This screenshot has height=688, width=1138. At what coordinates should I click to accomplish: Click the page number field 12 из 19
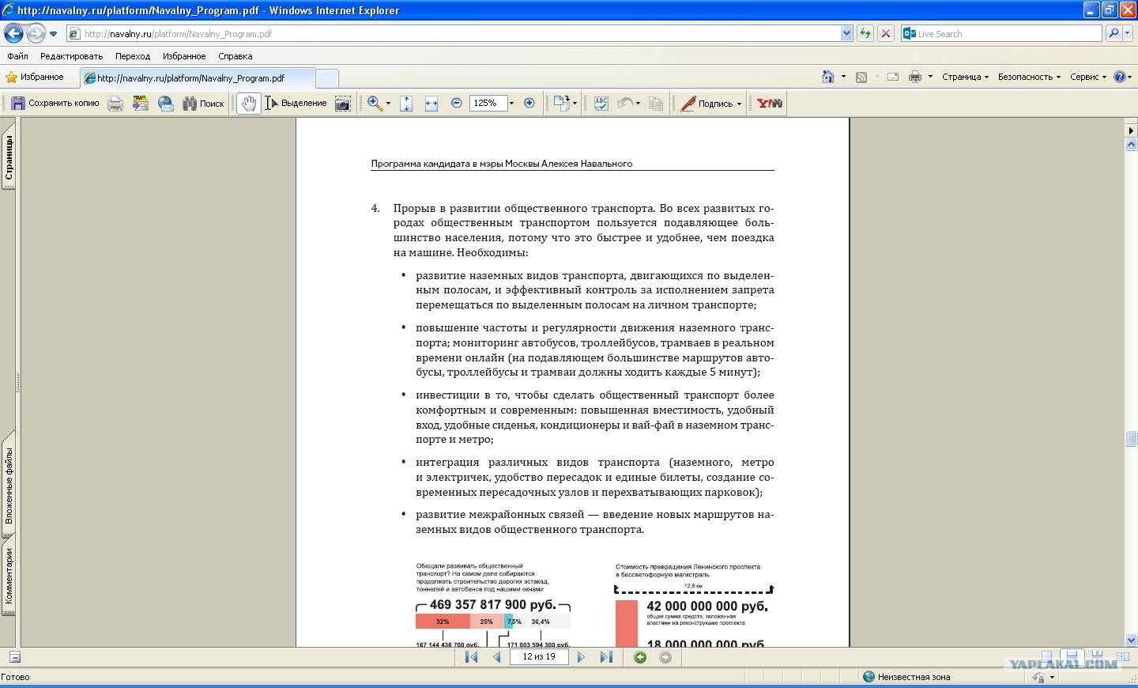539,656
